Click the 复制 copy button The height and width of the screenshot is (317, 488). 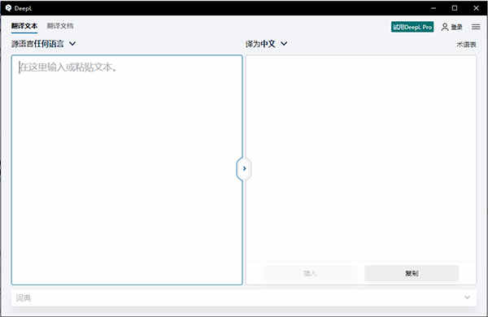coord(412,273)
